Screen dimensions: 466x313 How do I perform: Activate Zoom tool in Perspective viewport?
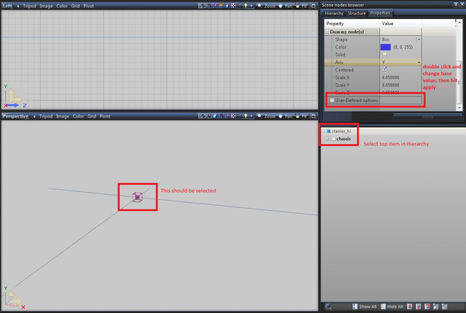point(266,116)
